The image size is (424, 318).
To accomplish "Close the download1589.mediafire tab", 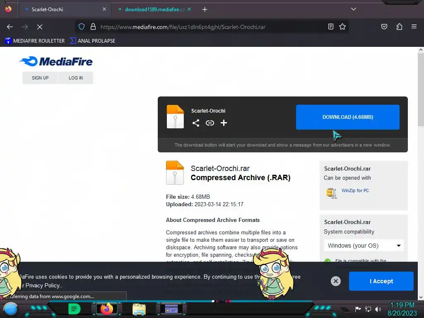I will (x=189, y=9).
